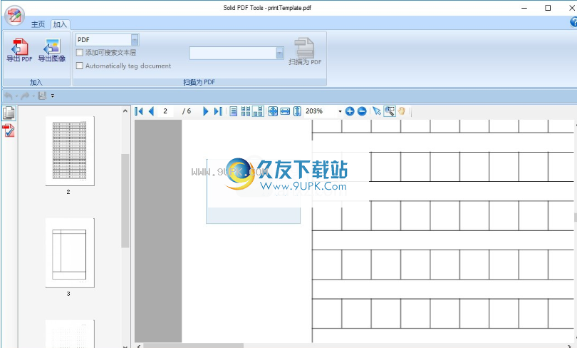Minimize the Solid PDF Tools window
577x348 pixels.
[524, 8]
